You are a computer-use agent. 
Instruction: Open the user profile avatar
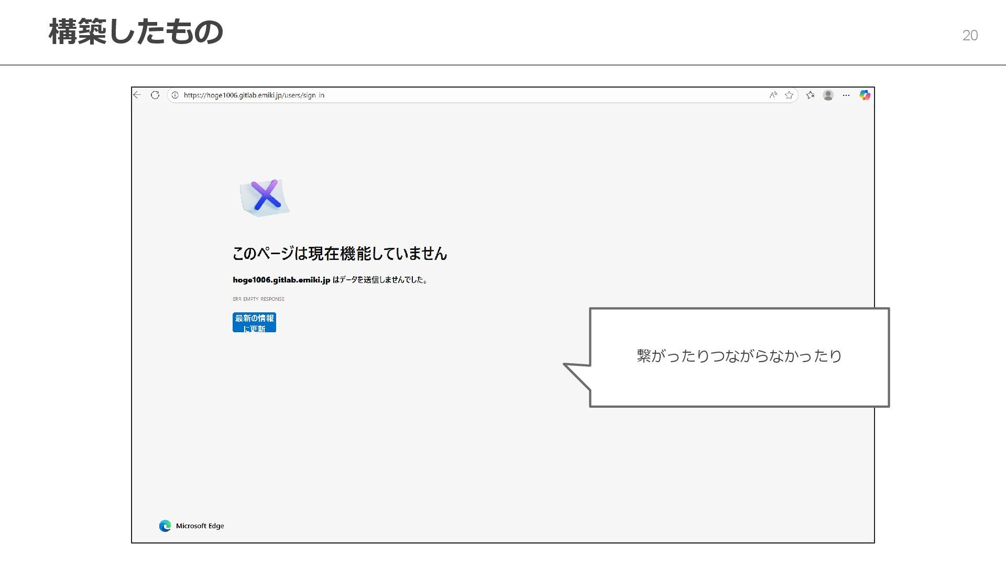828,95
